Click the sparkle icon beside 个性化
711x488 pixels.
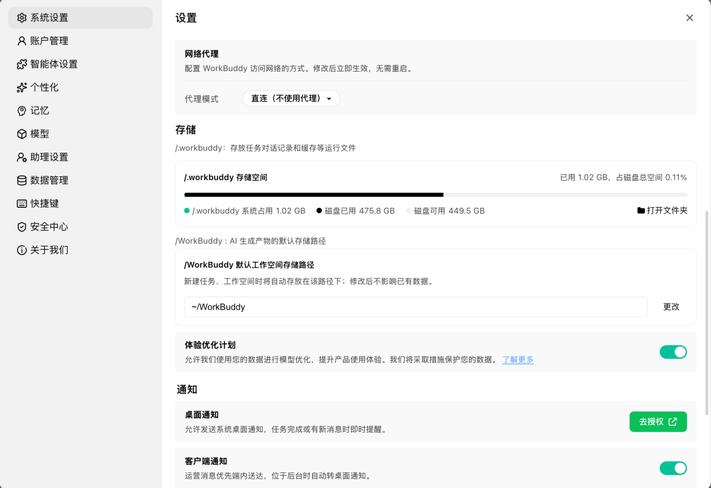pyautogui.click(x=22, y=87)
